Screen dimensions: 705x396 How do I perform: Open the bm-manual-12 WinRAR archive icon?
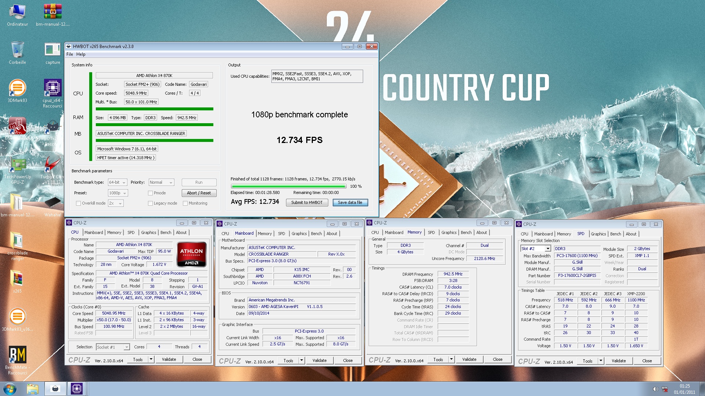click(53, 15)
